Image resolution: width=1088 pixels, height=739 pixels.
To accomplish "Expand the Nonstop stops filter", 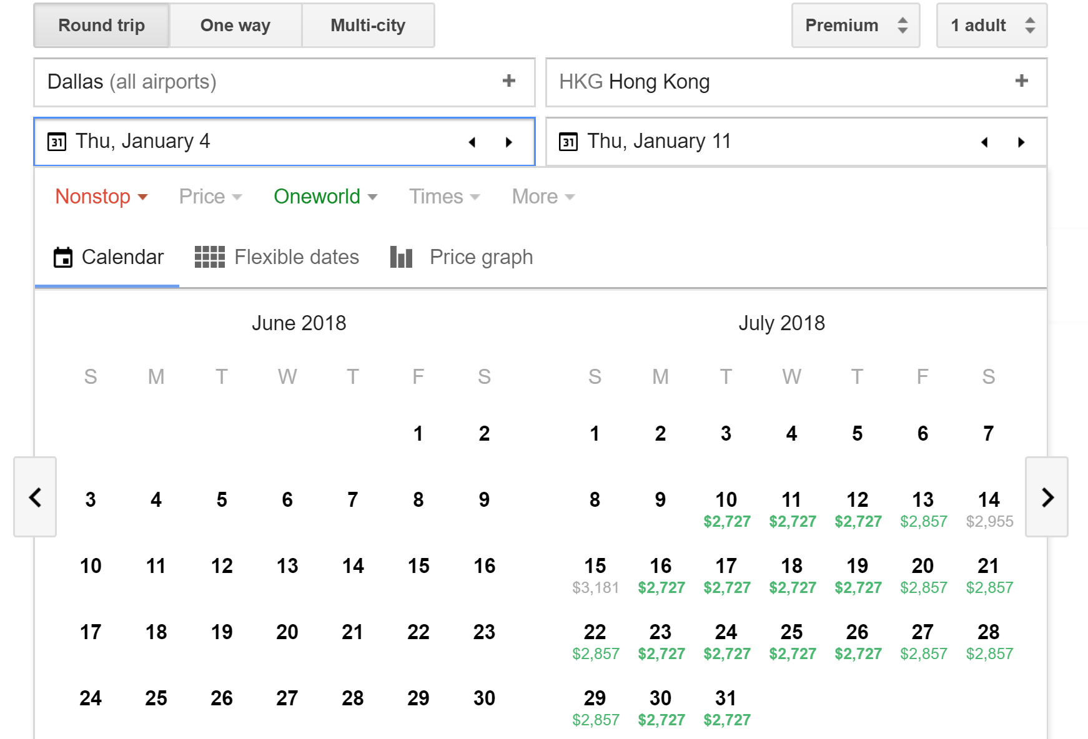I will click(x=101, y=197).
